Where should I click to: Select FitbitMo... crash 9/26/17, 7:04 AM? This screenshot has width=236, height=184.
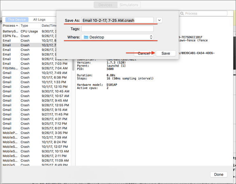tap(36, 68)
